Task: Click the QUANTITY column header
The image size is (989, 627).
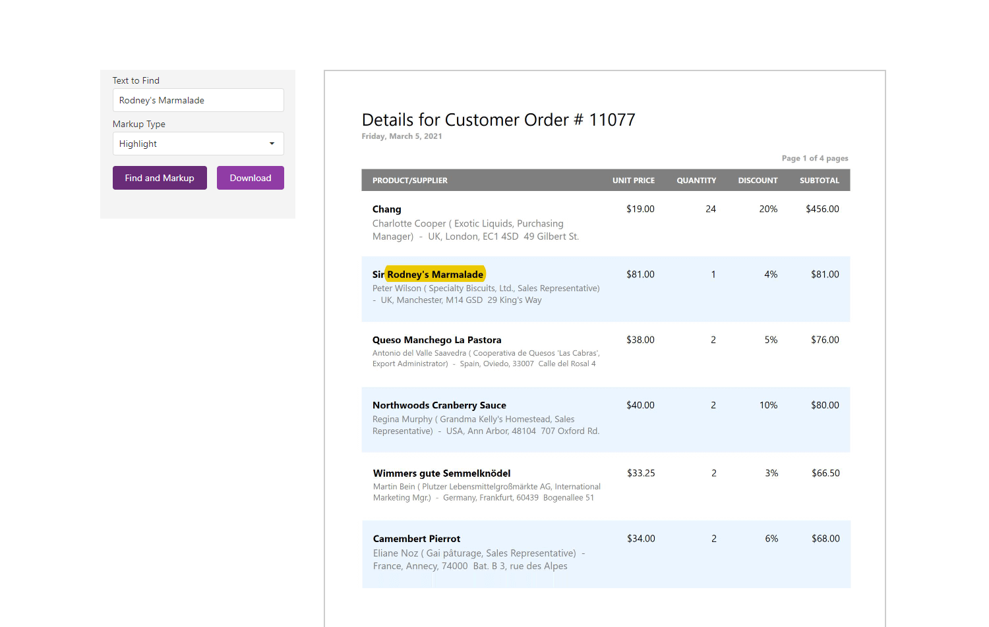Action: [x=696, y=180]
